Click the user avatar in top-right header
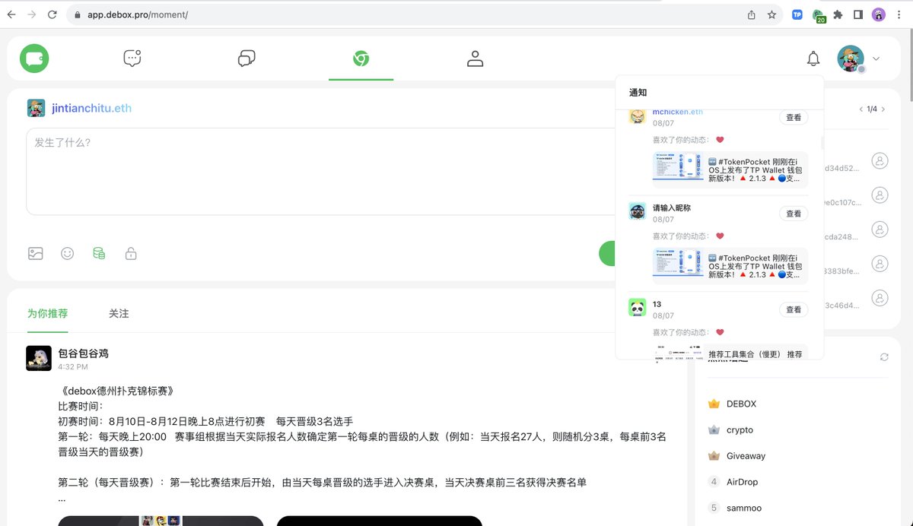The image size is (913, 526). click(x=851, y=59)
